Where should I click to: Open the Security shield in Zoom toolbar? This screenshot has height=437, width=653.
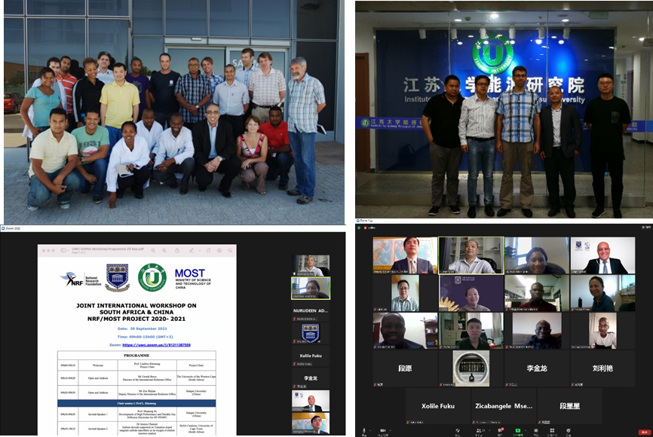[x=457, y=430]
